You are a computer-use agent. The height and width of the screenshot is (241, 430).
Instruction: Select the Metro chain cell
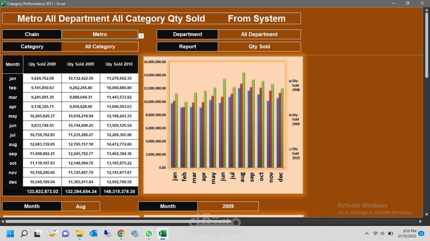[100, 35]
